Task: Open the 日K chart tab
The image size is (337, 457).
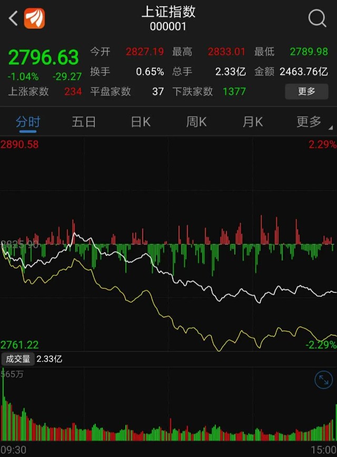Action: click(x=141, y=122)
